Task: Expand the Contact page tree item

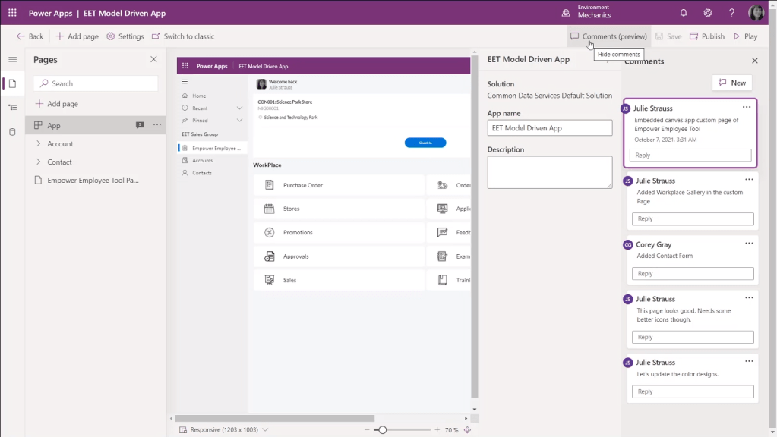Action: point(39,162)
